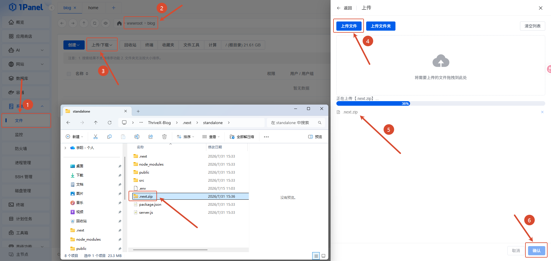This screenshot has height=261, width=551.
Task: Click the rename icon in Explorer toolbar
Action: click(x=137, y=137)
